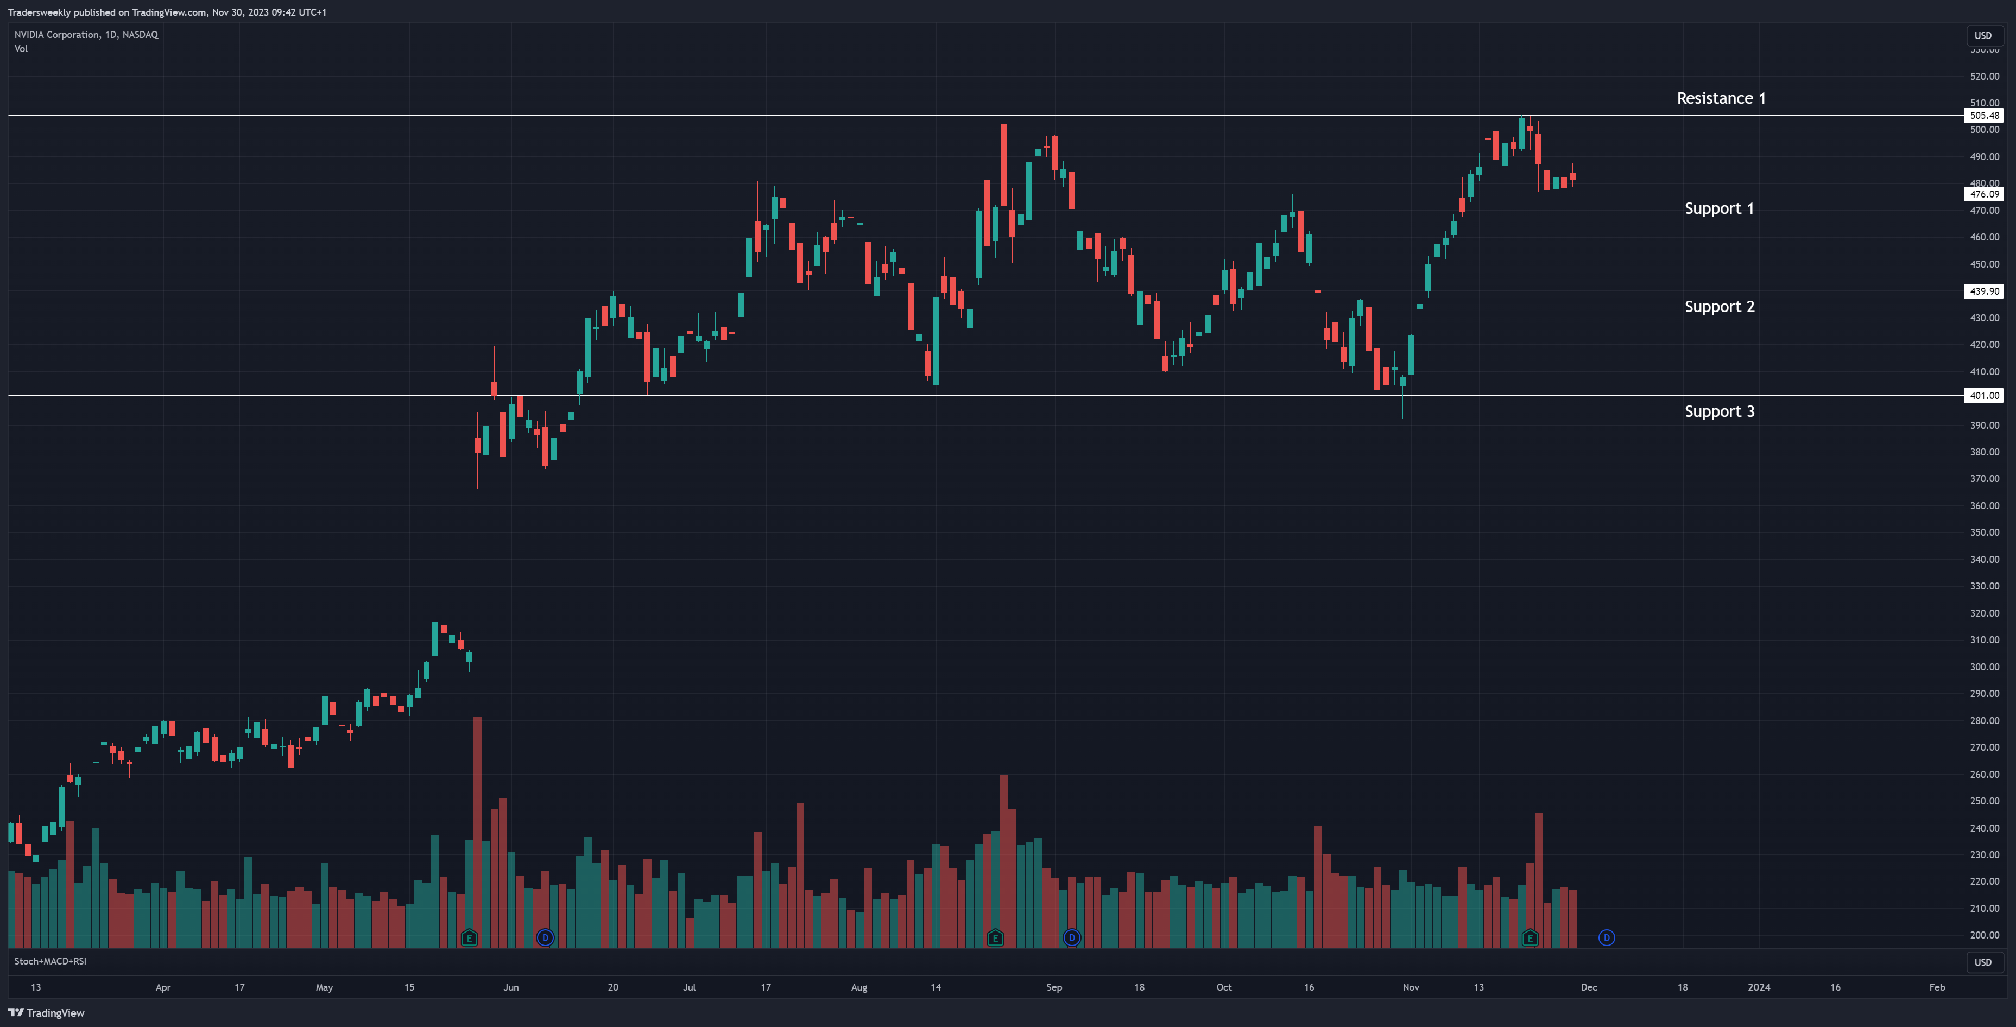Viewport: 2016px width, 1027px height.
Task: Select the Support 1 text annotation
Action: [1720, 208]
